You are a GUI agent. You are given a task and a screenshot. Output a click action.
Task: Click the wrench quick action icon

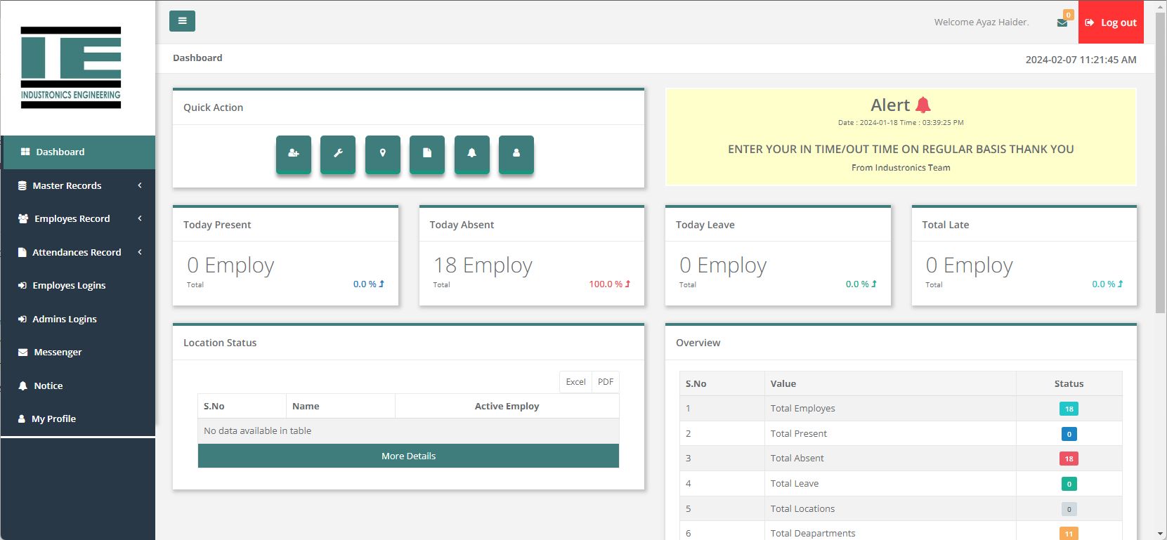[338, 154]
